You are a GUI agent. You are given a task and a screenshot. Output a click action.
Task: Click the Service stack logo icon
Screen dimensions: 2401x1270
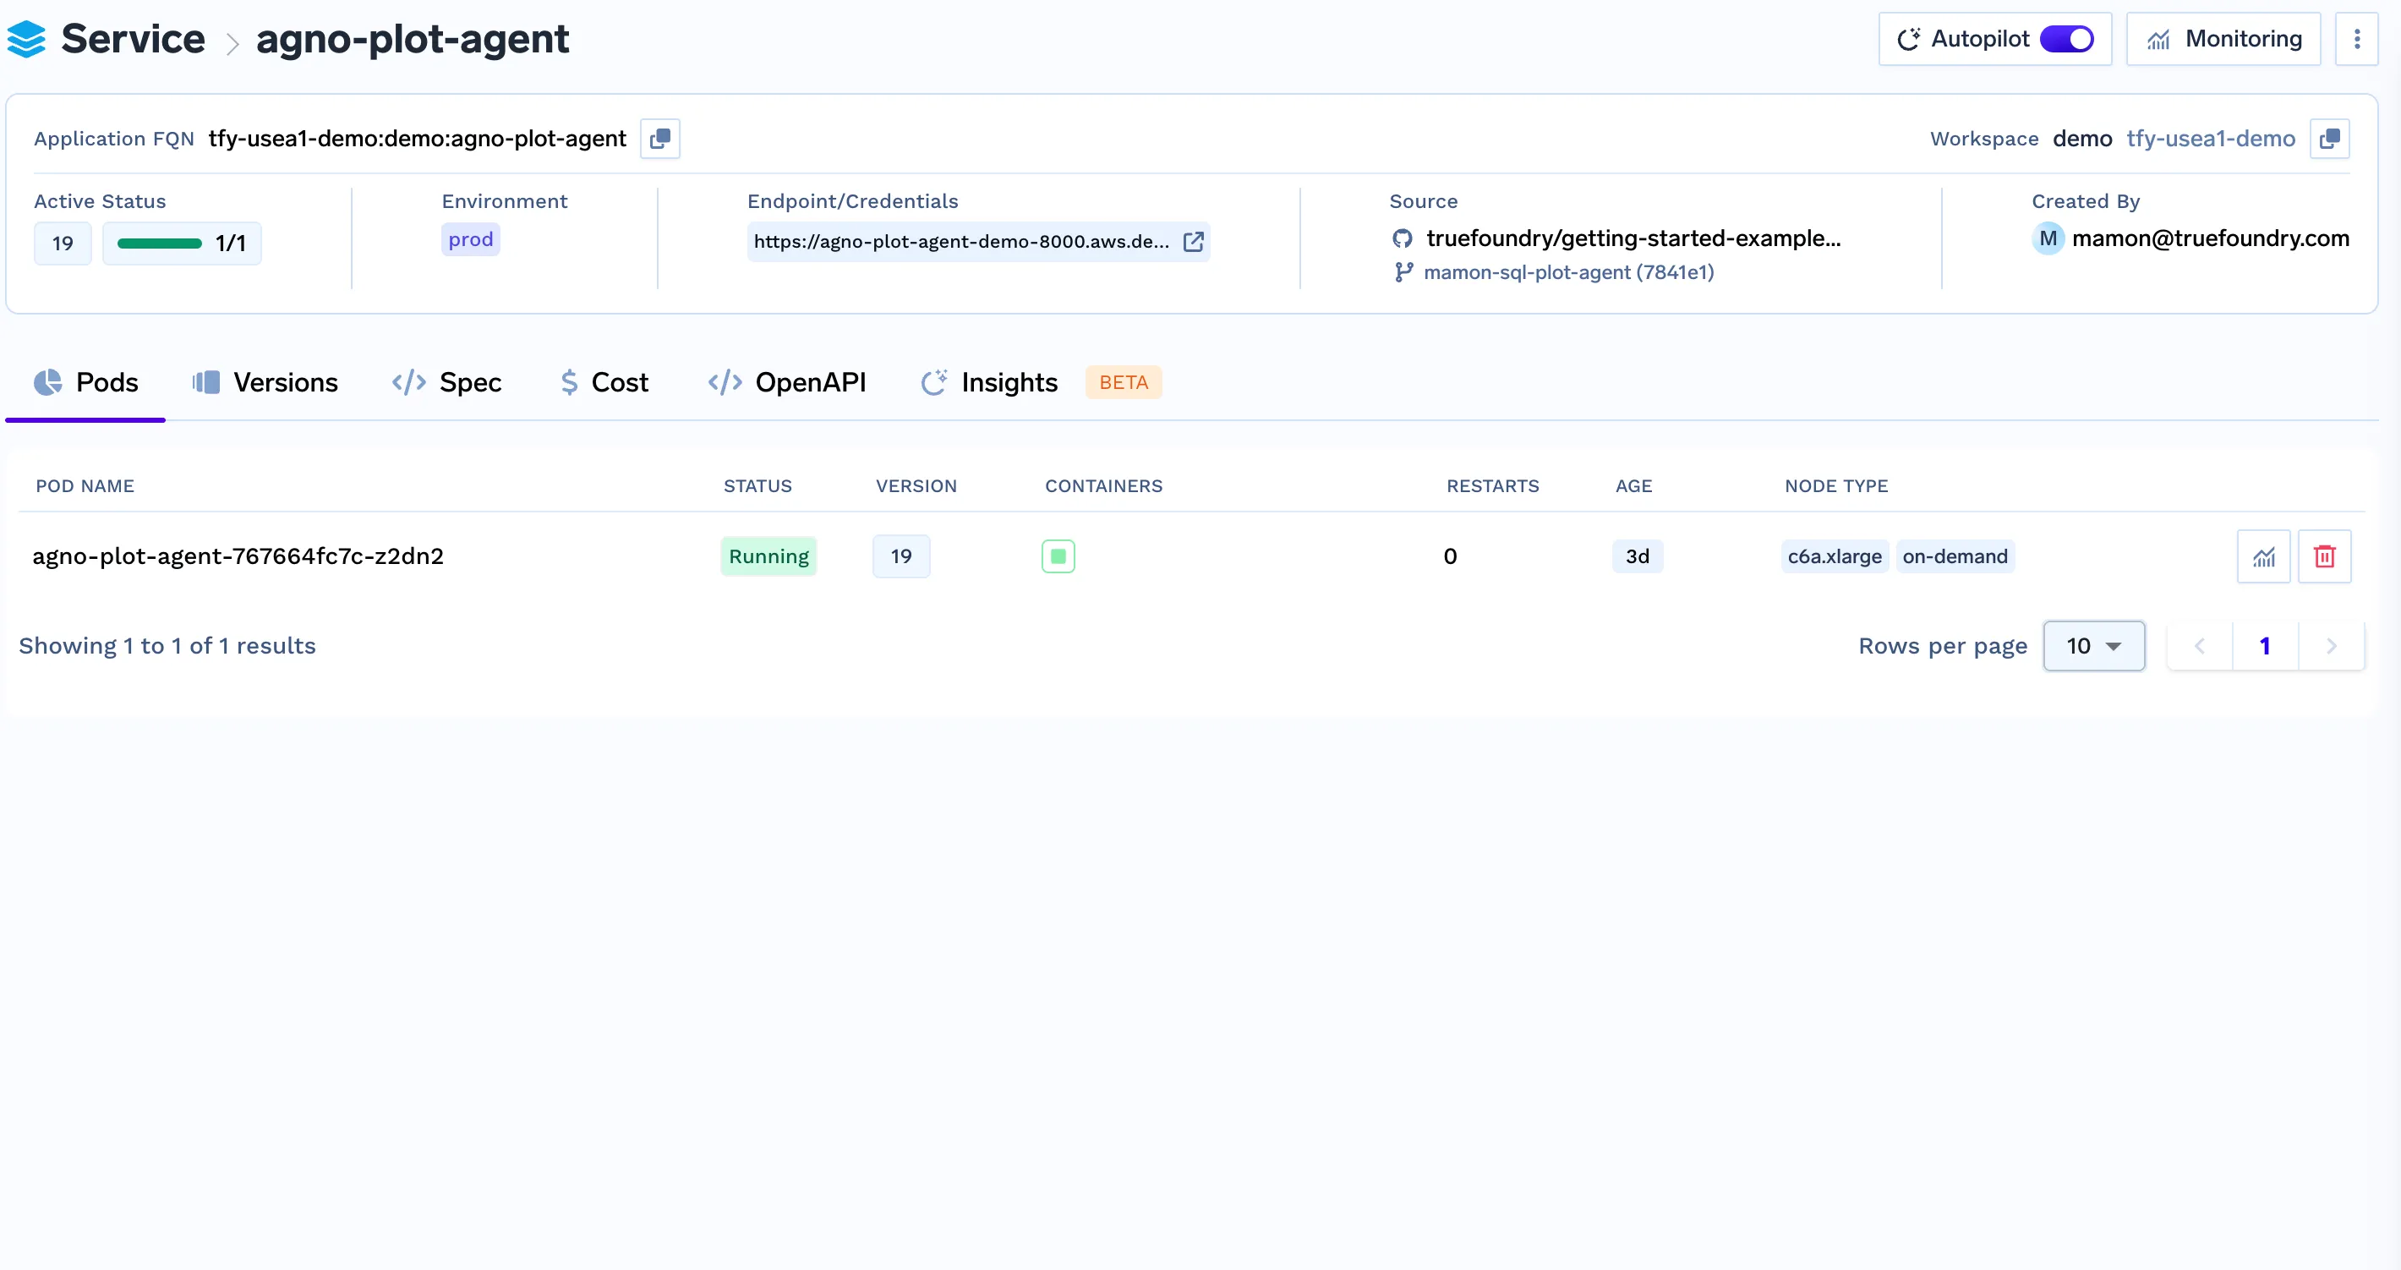tap(26, 39)
